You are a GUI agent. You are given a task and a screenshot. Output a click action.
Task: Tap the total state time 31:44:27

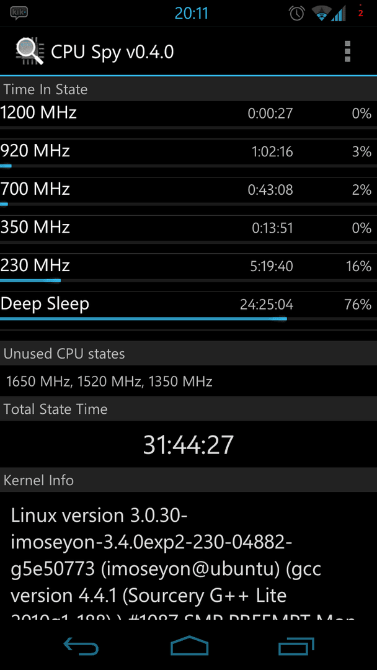point(188,444)
